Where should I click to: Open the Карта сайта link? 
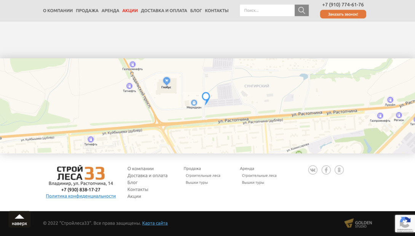[x=155, y=223]
